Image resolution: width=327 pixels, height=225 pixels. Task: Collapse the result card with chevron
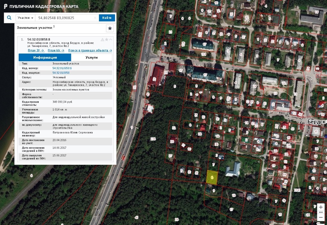coord(110,40)
